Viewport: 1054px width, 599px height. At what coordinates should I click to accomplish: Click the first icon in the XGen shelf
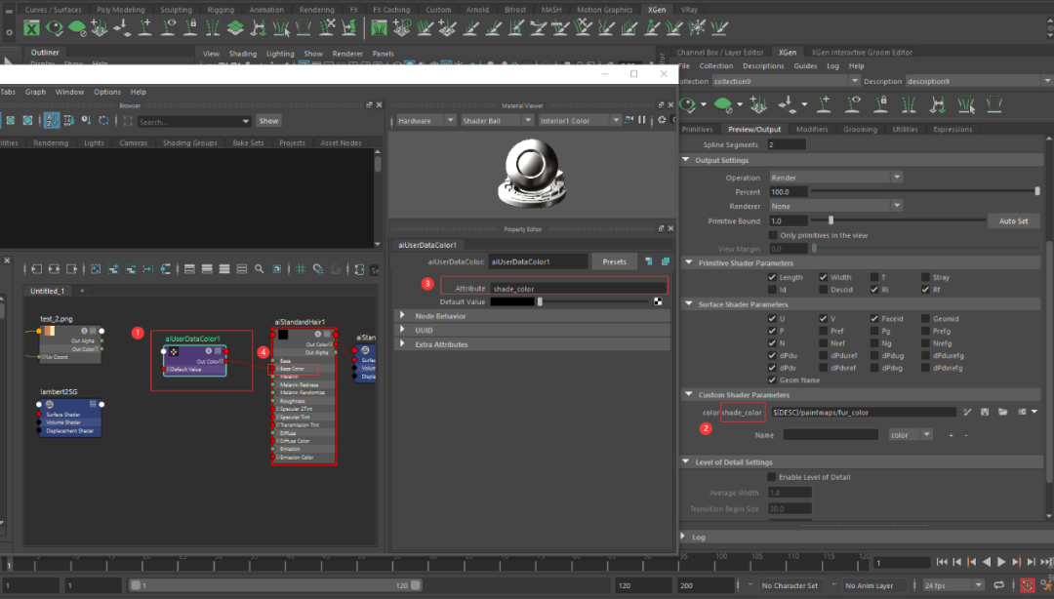[31, 28]
